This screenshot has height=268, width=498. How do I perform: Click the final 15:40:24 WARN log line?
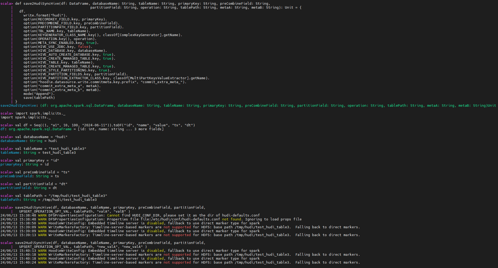tap(180, 263)
